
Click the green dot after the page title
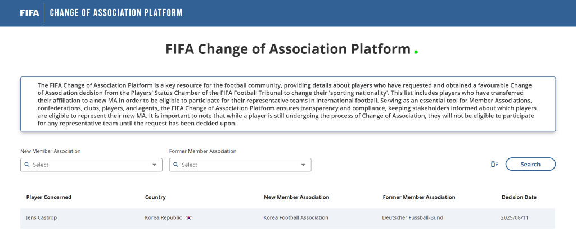(x=416, y=52)
